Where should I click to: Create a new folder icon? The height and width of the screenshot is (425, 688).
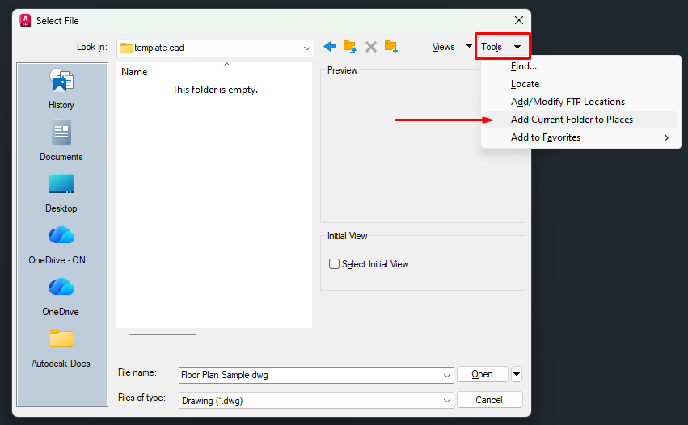tap(391, 47)
